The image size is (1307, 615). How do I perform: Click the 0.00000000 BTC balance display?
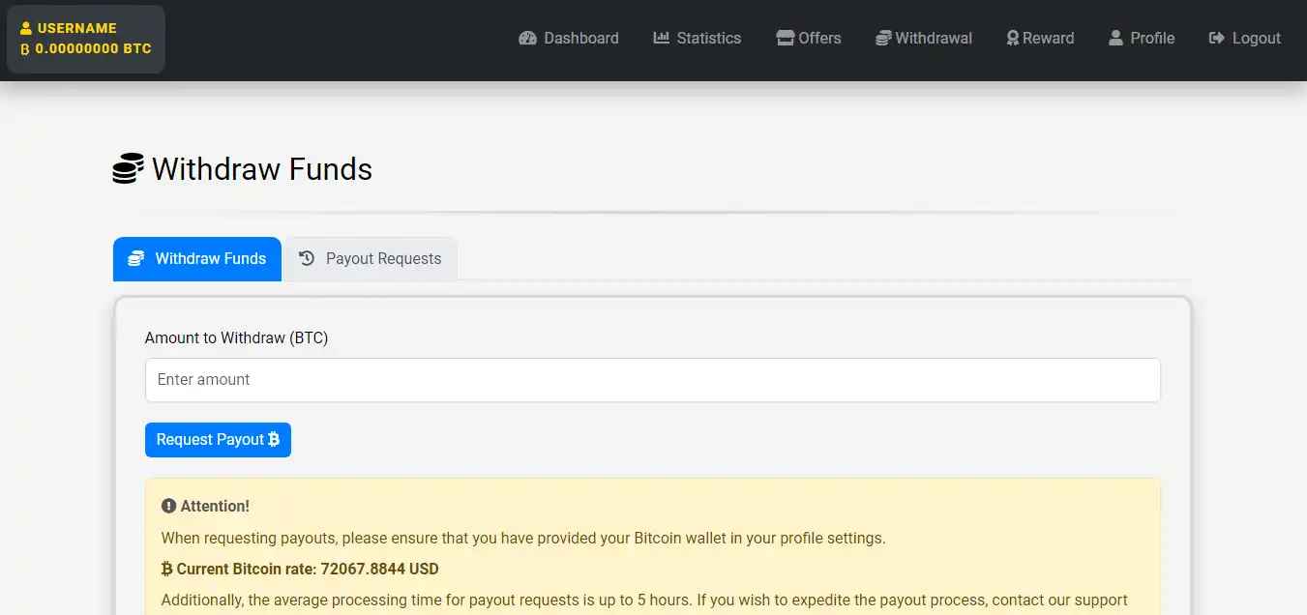coord(93,48)
